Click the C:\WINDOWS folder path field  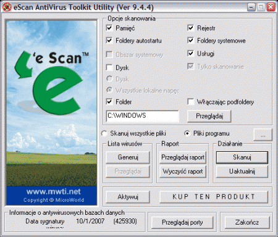[143, 116]
